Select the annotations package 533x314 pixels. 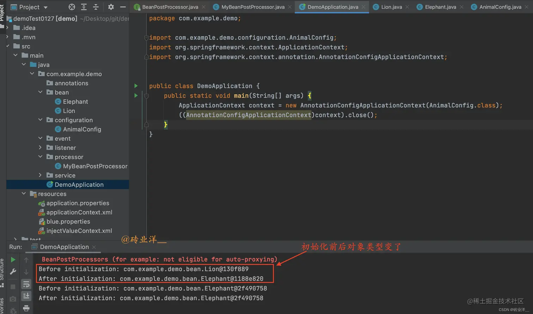pyautogui.click(x=68, y=83)
